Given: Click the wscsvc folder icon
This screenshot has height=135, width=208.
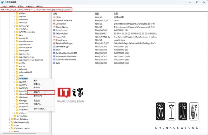Looking at the screenshot, I should (17, 66).
